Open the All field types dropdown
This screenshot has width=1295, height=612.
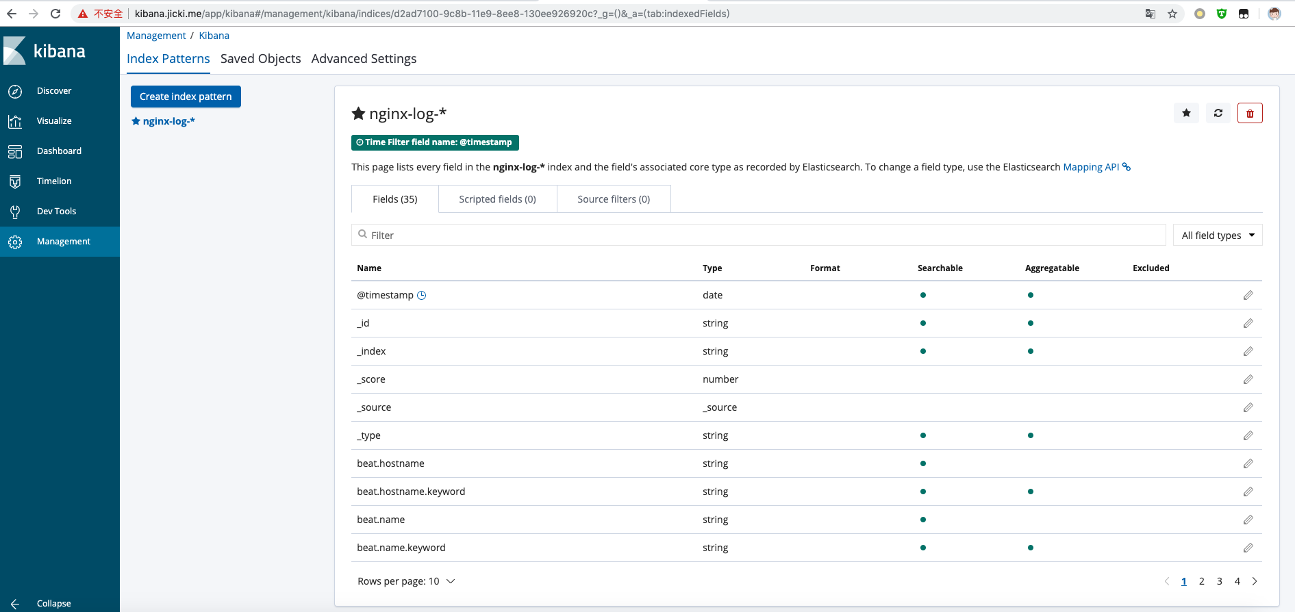point(1217,235)
